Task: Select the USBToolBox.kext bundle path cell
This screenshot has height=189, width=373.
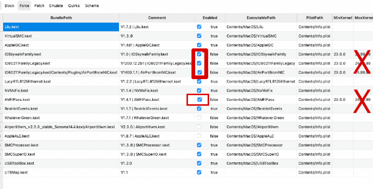Action: click(61, 163)
